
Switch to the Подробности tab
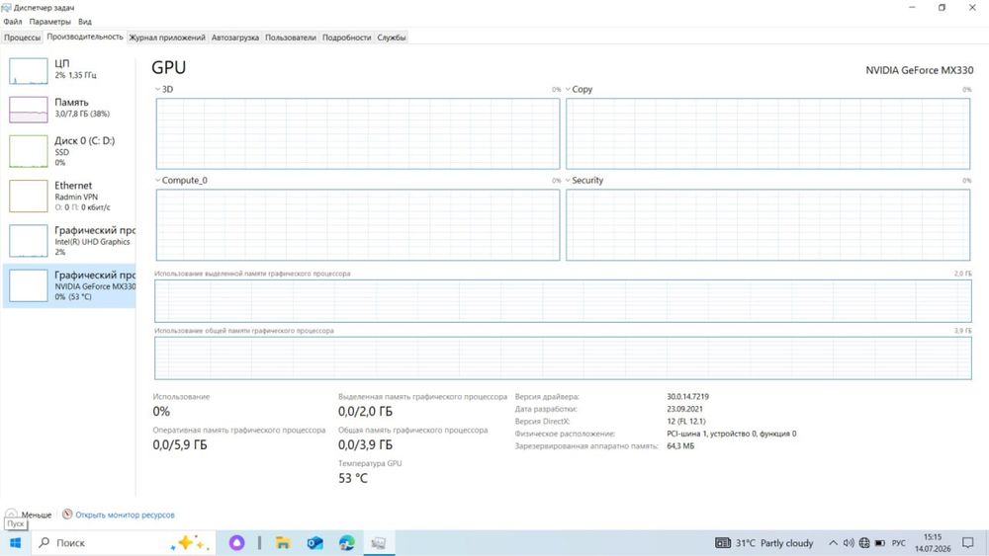click(x=346, y=38)
